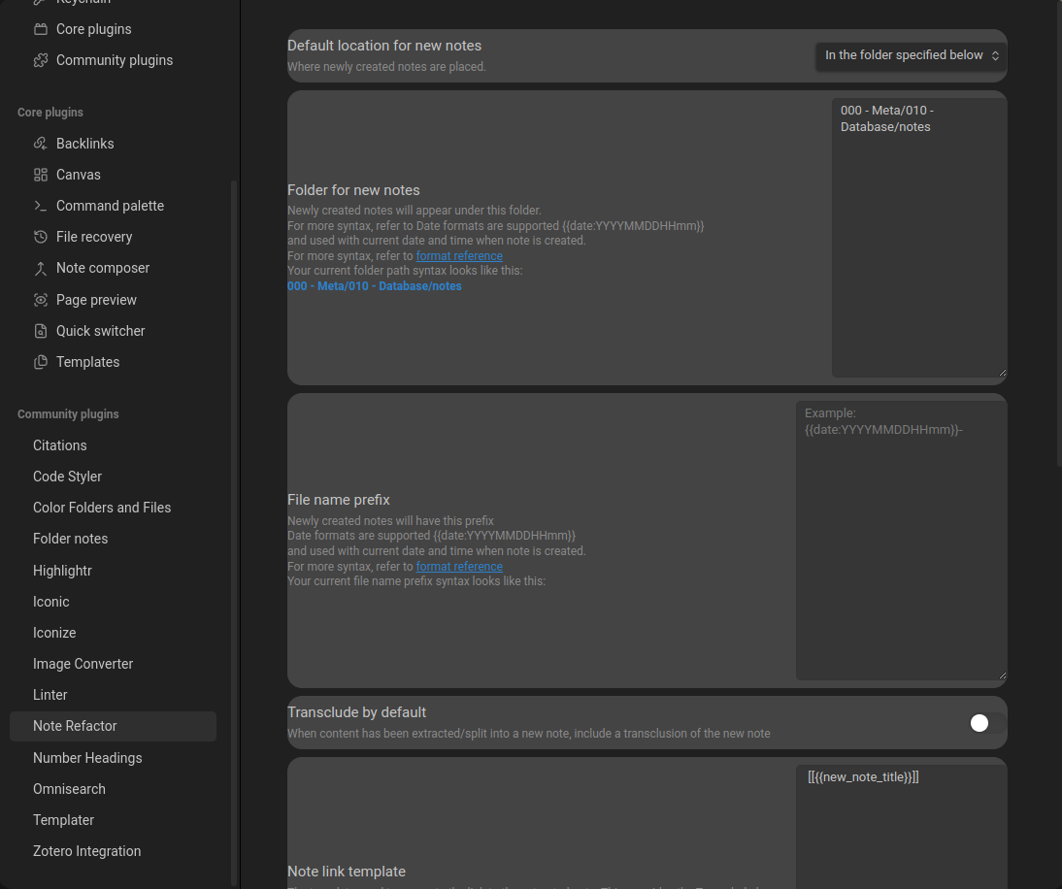The width and height of the screenshot is (1062, 889).
Task: Open the Omnisearch plugin settings
Action: tap(69, 789)
